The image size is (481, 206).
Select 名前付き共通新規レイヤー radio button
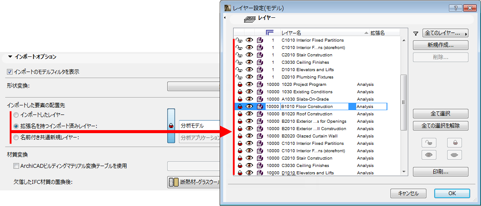(16, 137)
